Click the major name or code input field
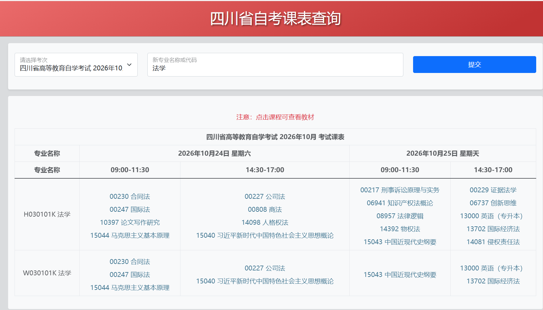The height and width of the screenshot is (310, 543). (275, 65)
